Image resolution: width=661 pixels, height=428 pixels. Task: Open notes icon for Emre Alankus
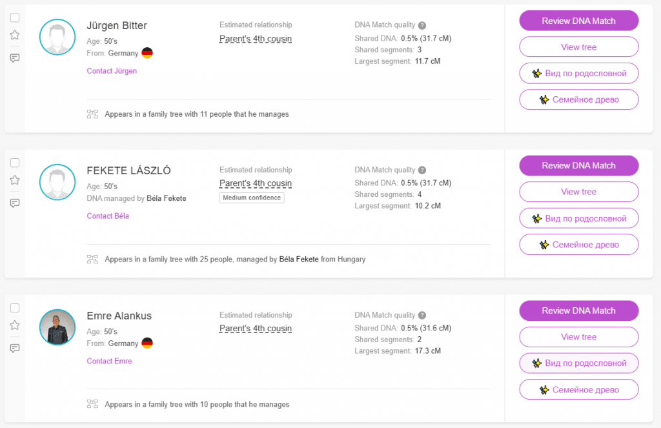coord(15,349)
